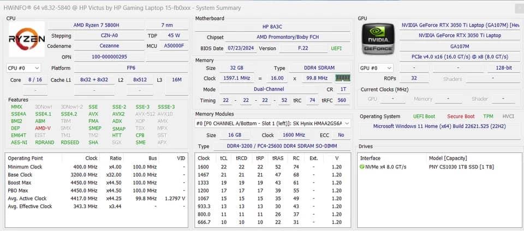
Task: Click the Dual-Channel mode field
Action: pyautogui.click(x=269, y=89)
